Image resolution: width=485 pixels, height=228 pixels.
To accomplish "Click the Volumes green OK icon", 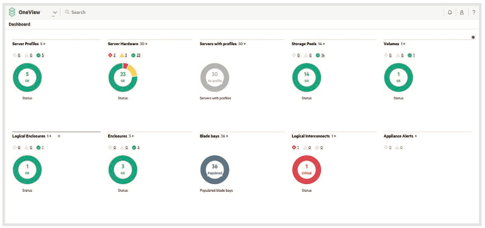I will (409, 55).
